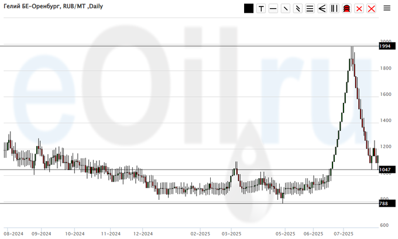Click the large red X clear-all icon

pyautogui.click(x=370, y=8)
